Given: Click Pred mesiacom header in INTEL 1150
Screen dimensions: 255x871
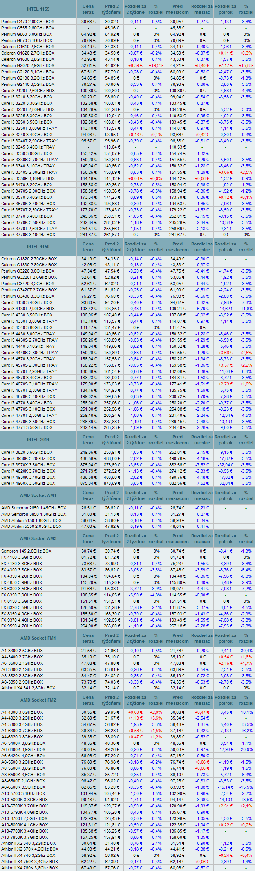Looking at the screenshot, I should tap(177, 247).
